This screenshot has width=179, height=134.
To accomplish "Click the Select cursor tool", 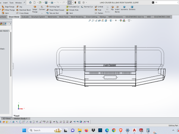I will pos(69,3).
